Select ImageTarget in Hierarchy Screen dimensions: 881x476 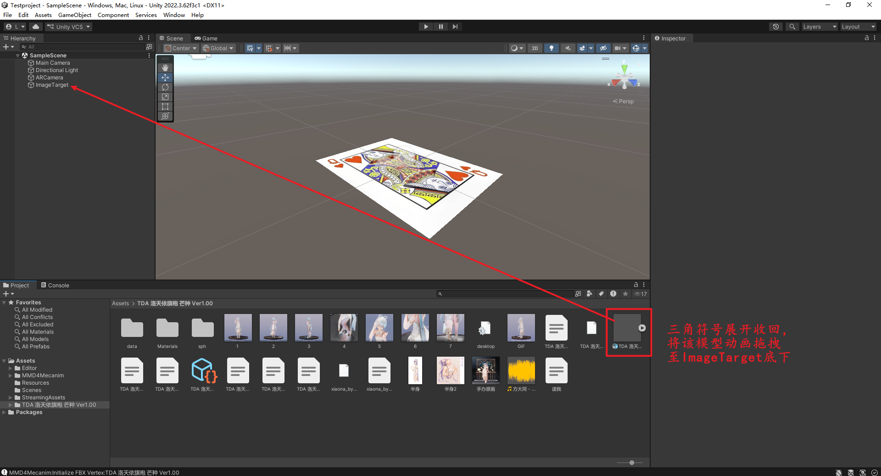pyautogui.click(x=52, y=85)
